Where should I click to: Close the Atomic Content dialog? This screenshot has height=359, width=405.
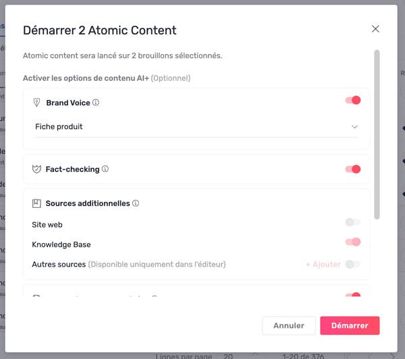[375, 29]
